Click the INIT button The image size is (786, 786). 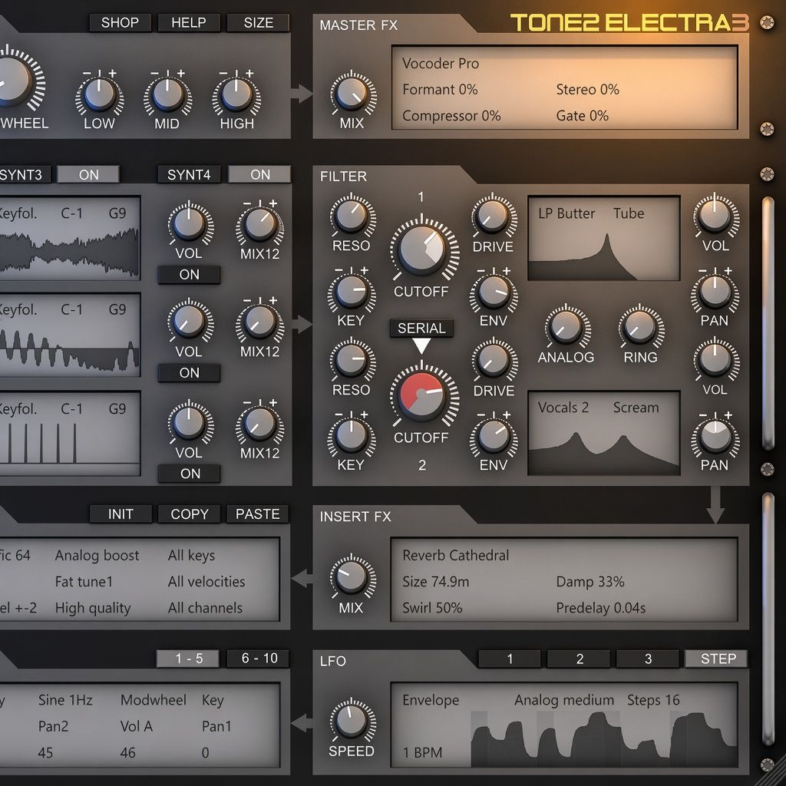coord(121,514)
